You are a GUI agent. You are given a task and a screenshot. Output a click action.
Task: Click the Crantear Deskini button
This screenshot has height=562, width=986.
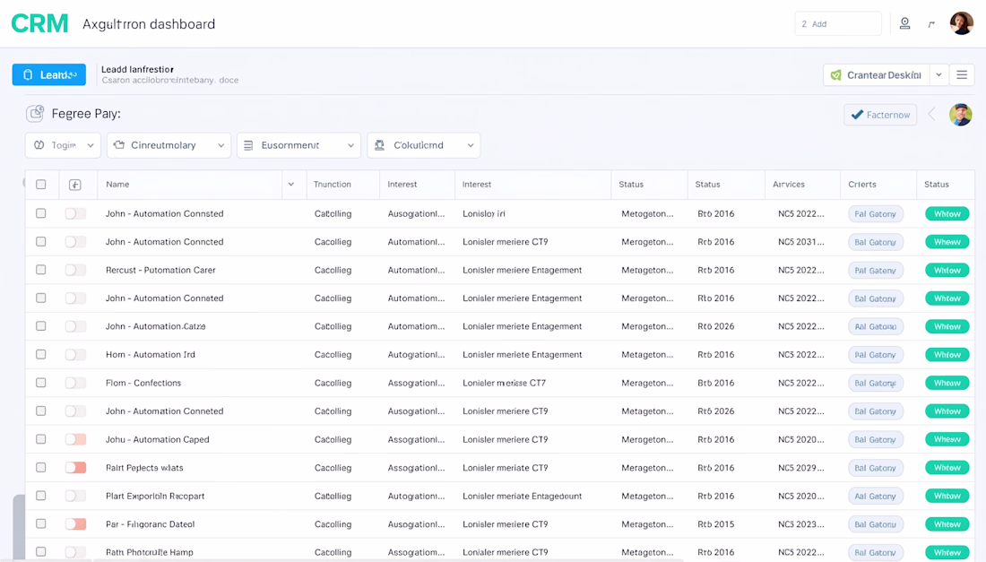[x=877, y=74]
